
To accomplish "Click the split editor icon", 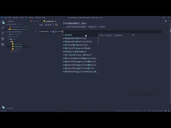I will tap(166, 21).
